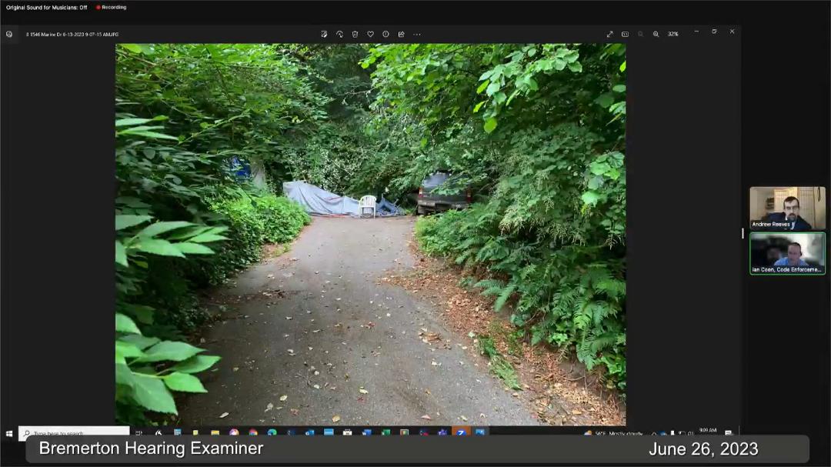This screenshot has height=467, width=831.
Task: Click the 1546 Marine Dr file name title
Action: [72, 35]
